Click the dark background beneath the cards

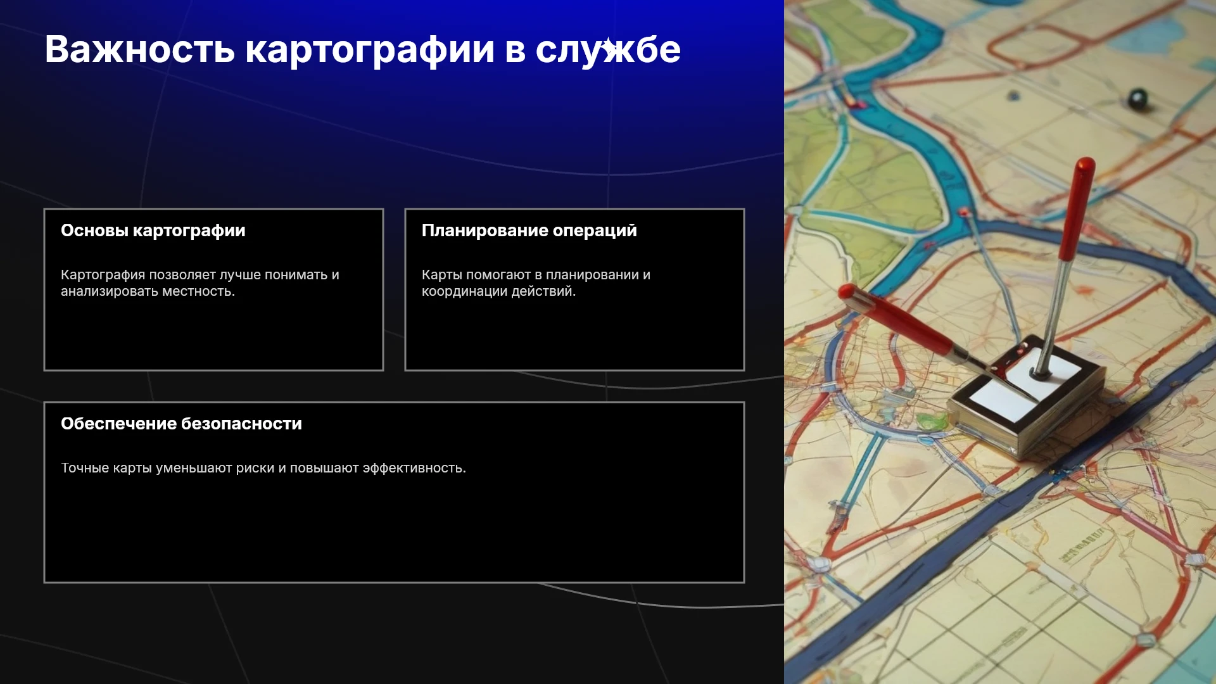(x=393, y=633)
